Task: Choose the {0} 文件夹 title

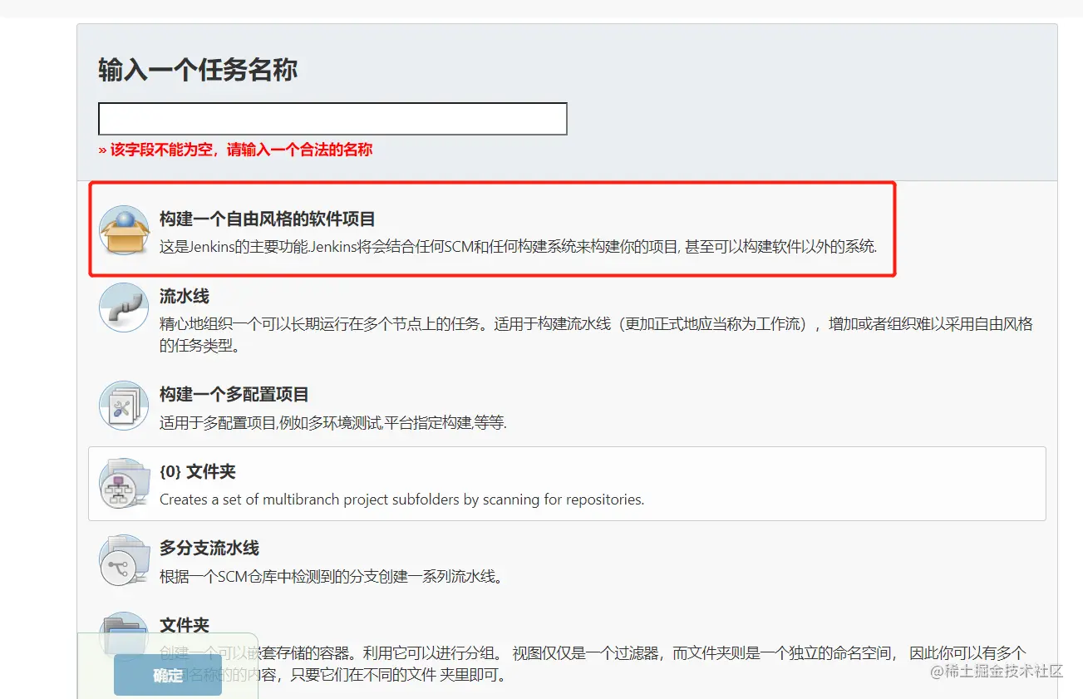Action: coord(198,472)
